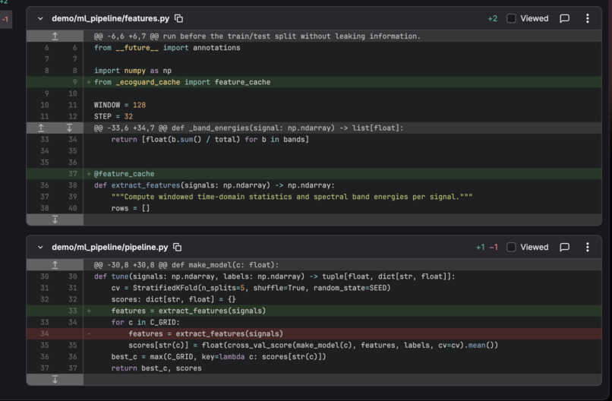Click the 'from __future__ import annotations' line

click(314, 48)
